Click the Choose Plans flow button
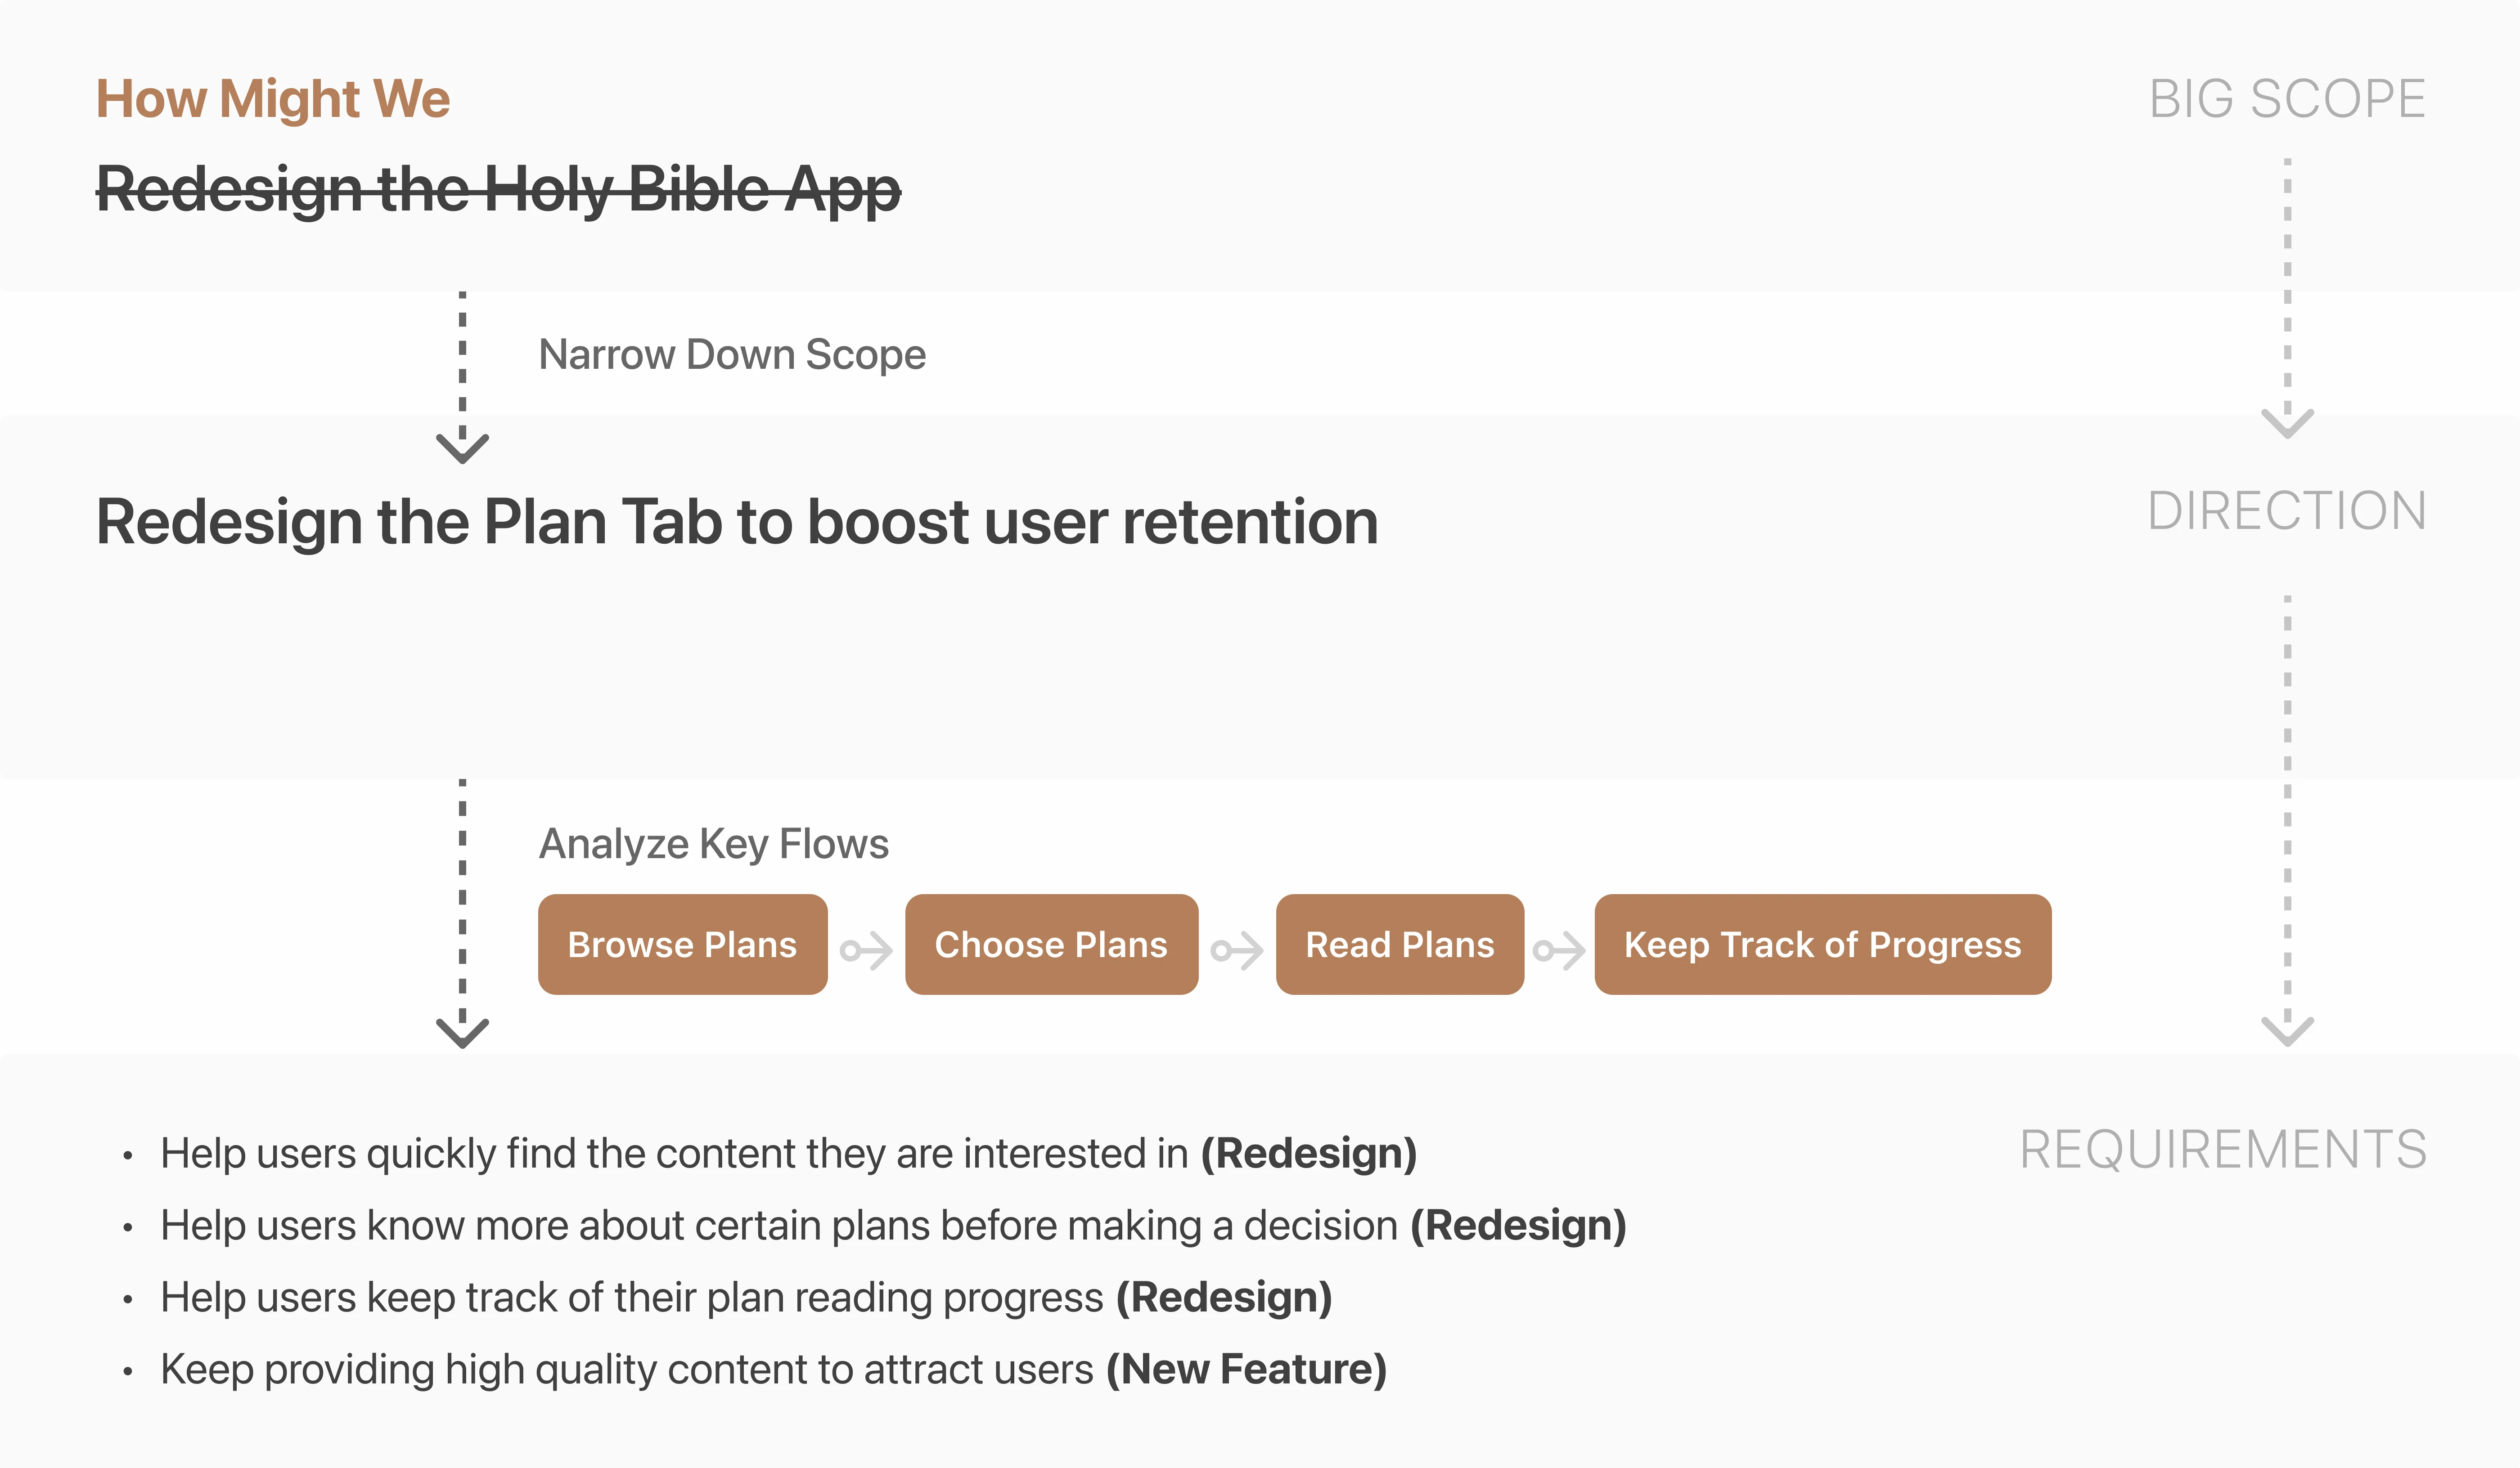The width and height of the screenshot is (2520, 1468). click(1051, 944)
